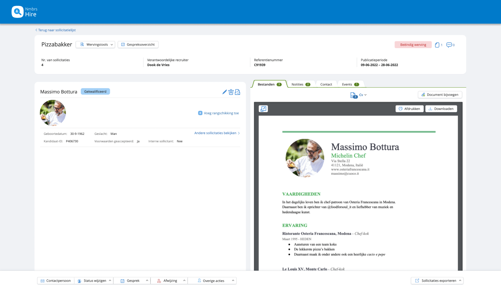Open Sollicitaties exporteren menu
This screenshot has width=501, height=285.
(437, 281)
